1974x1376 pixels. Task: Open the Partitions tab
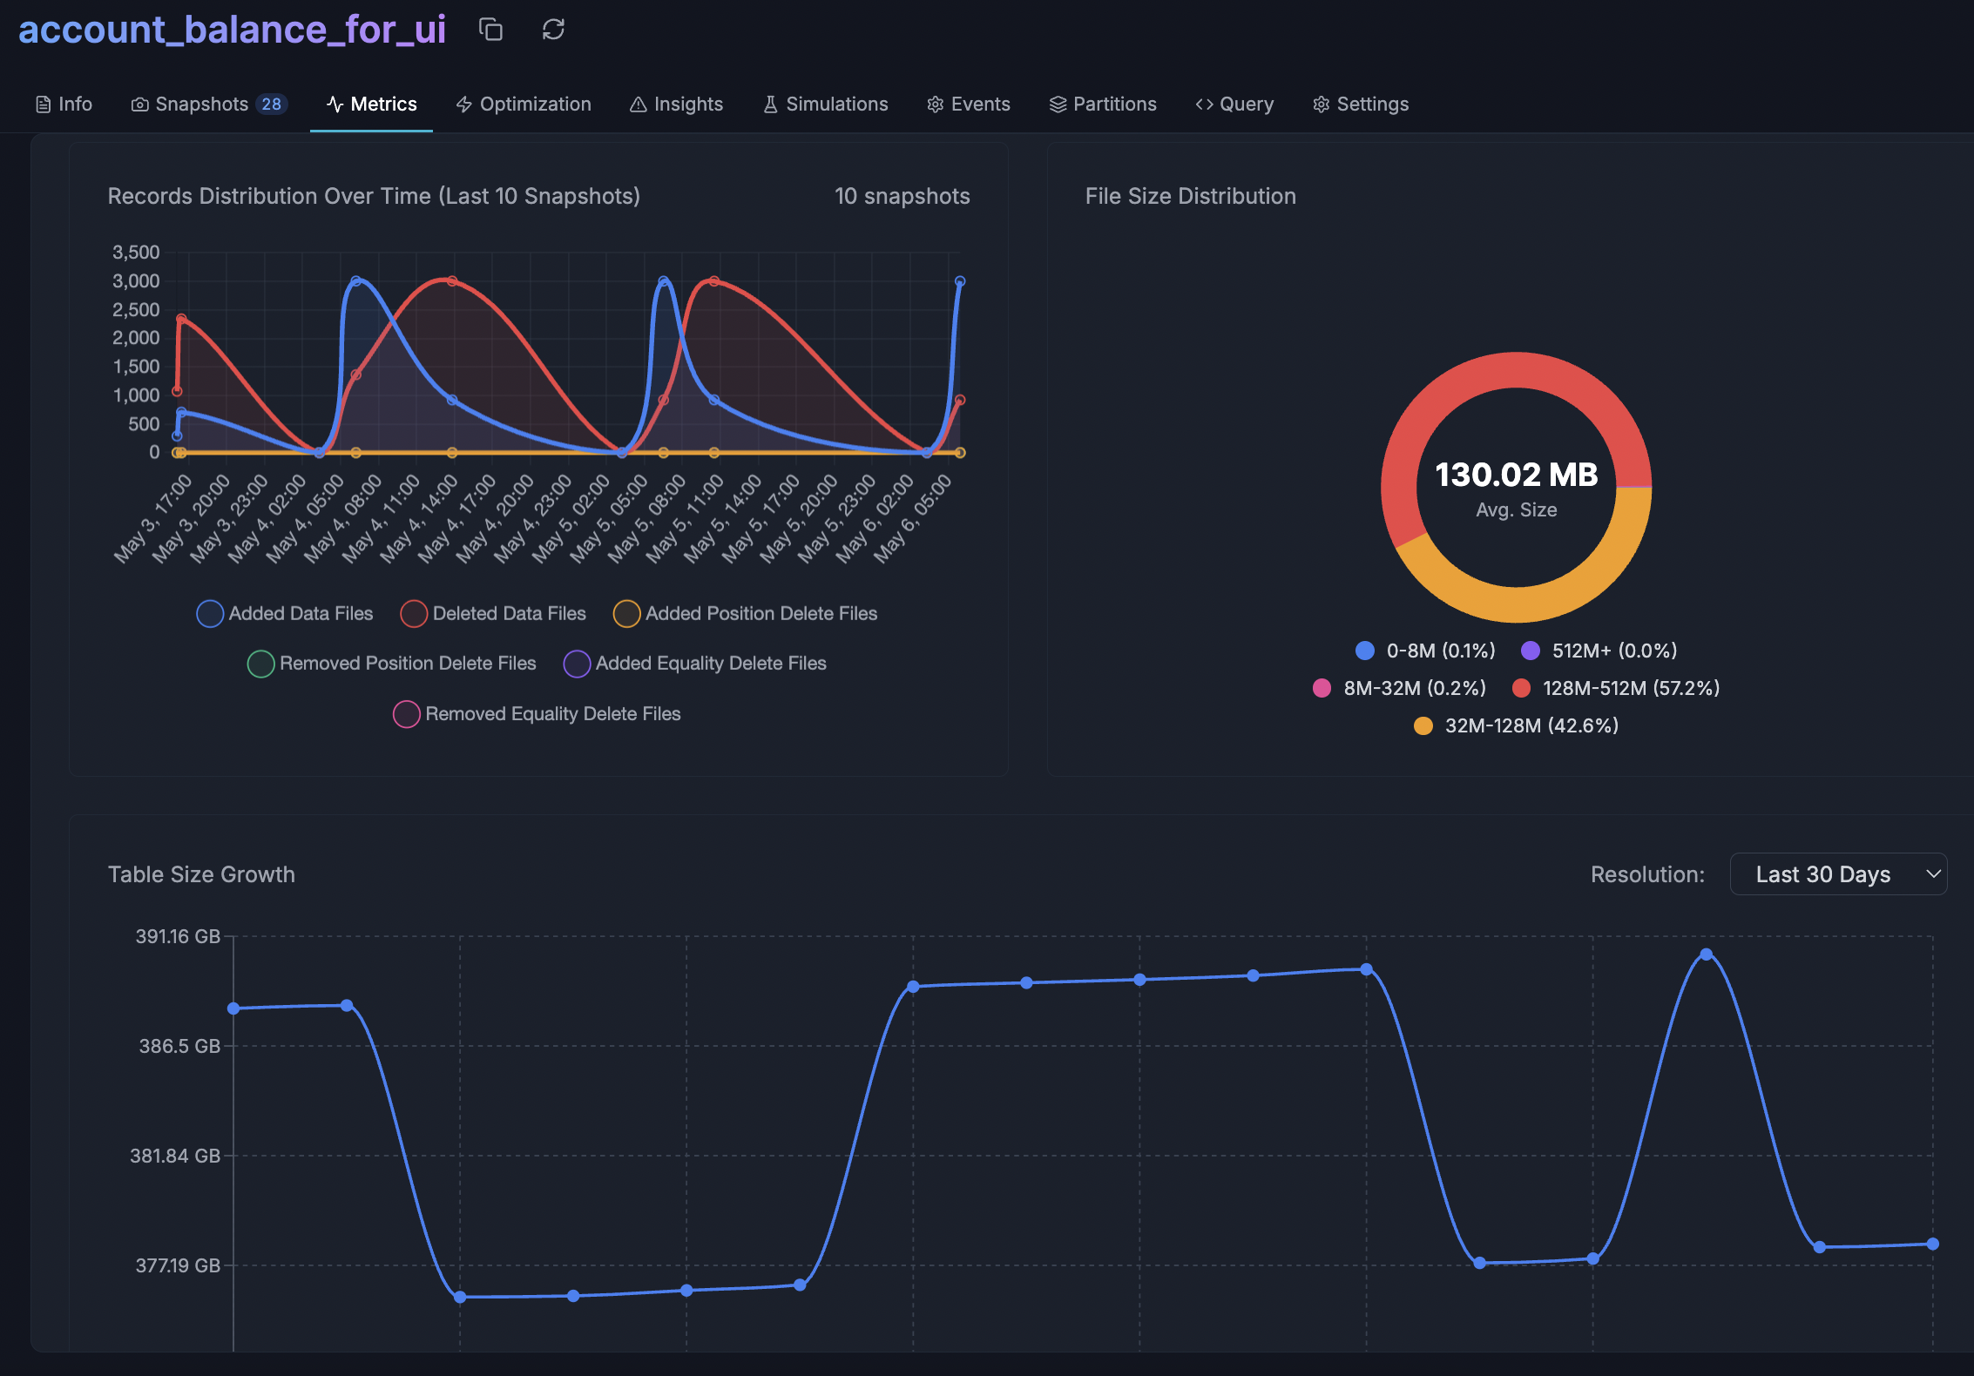(x=1103, y=105)
